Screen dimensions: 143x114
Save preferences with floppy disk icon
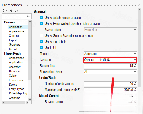pyautogui.click(x=11, y=11)
